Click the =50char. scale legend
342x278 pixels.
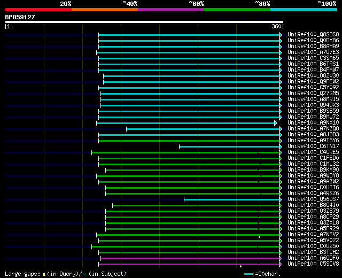(x=262, y=274)
